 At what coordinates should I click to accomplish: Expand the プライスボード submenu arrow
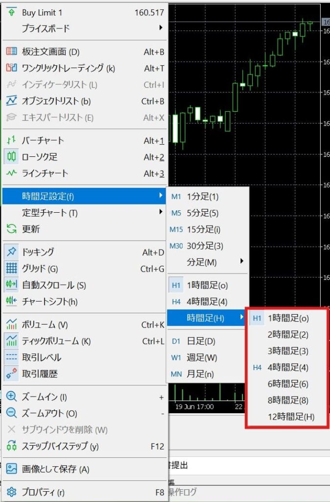[161, 28]
